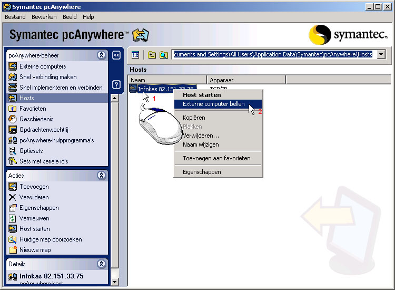This screenshot has width=395, height=290.
Task: Collapse the Details panel section
Action: click(101, 264)
